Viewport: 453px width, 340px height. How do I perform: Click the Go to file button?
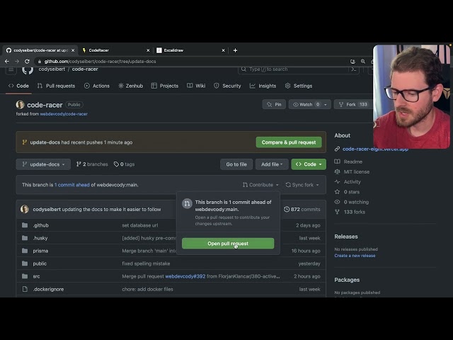236,164
